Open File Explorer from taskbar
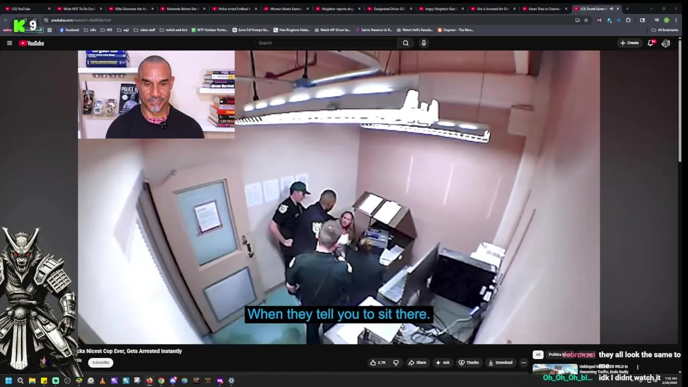 pos(32,381)
